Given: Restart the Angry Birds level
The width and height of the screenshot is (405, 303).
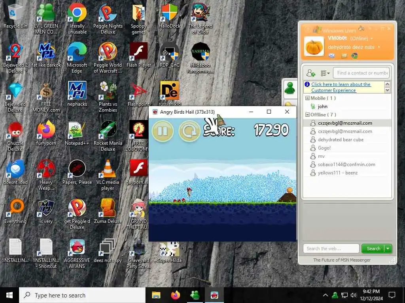Looking at the screenshot, I should (189, 131).
